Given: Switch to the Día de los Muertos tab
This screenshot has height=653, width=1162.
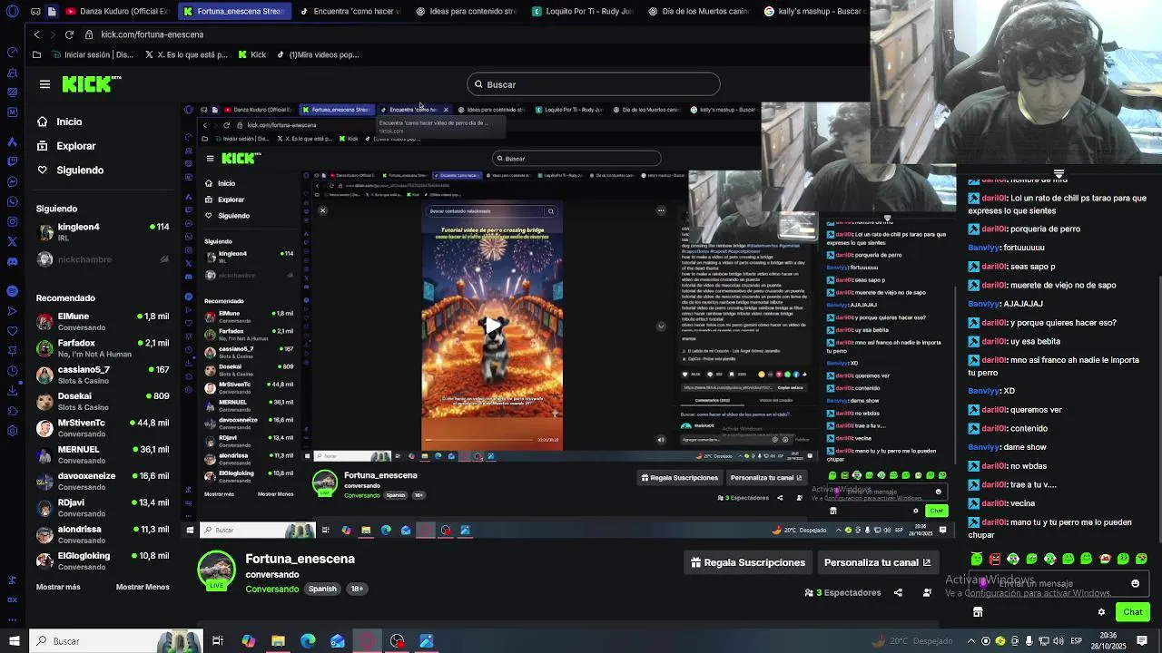Looking at the screenshot, I should (x=698, y=12).
